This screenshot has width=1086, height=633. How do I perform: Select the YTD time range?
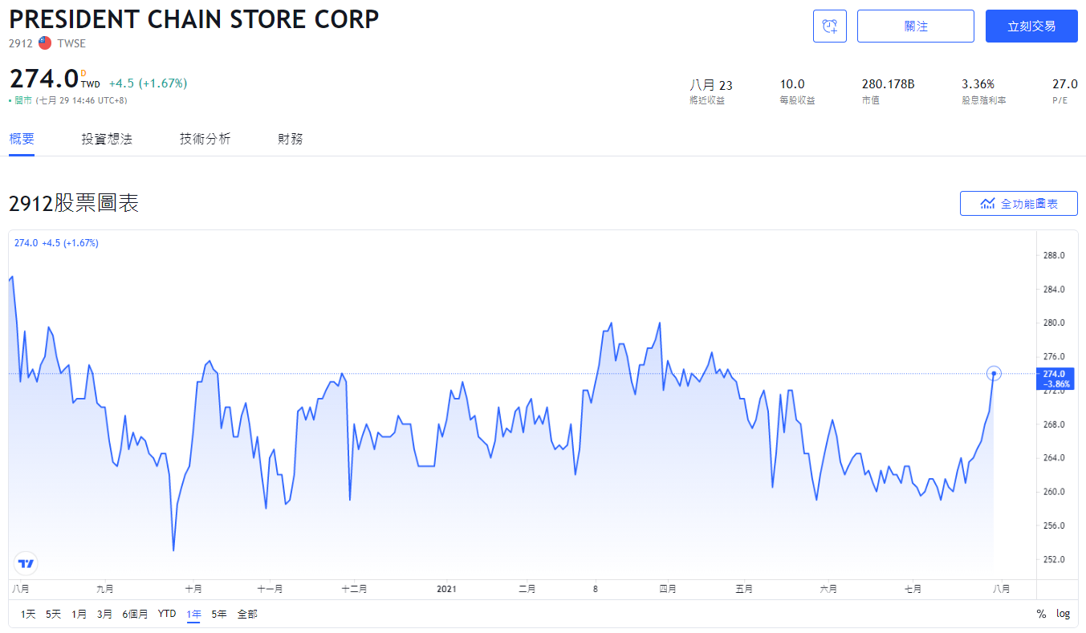click(x=167, y=614)
